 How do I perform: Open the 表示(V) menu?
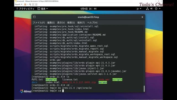pyautogui.click(x=61, y=22)
